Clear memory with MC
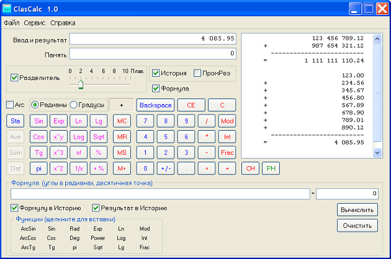The width and height of the screenshot is (391, 259). [122, 121]
